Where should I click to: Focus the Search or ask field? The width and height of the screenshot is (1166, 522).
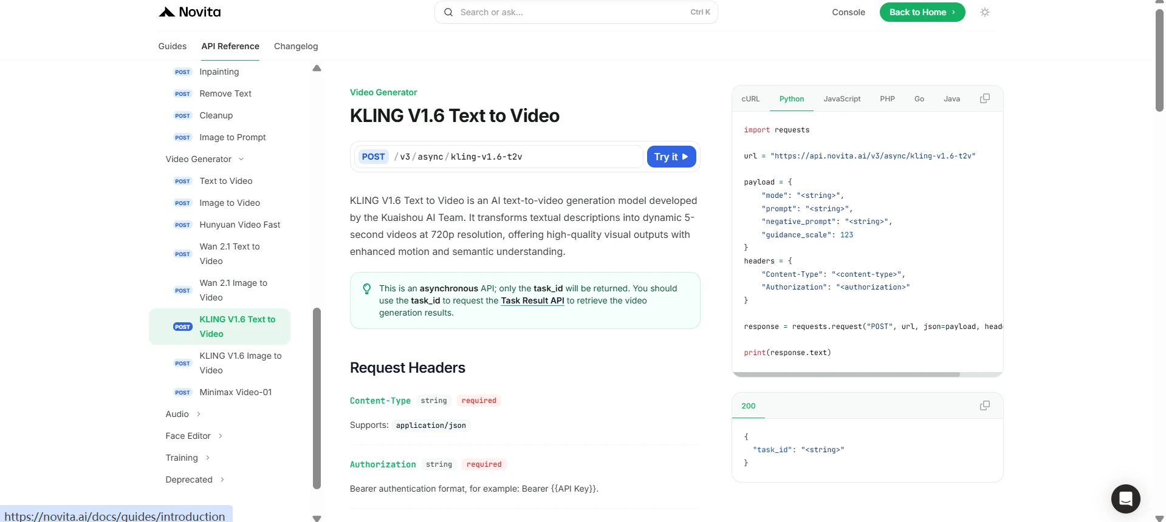pos(576,12)
